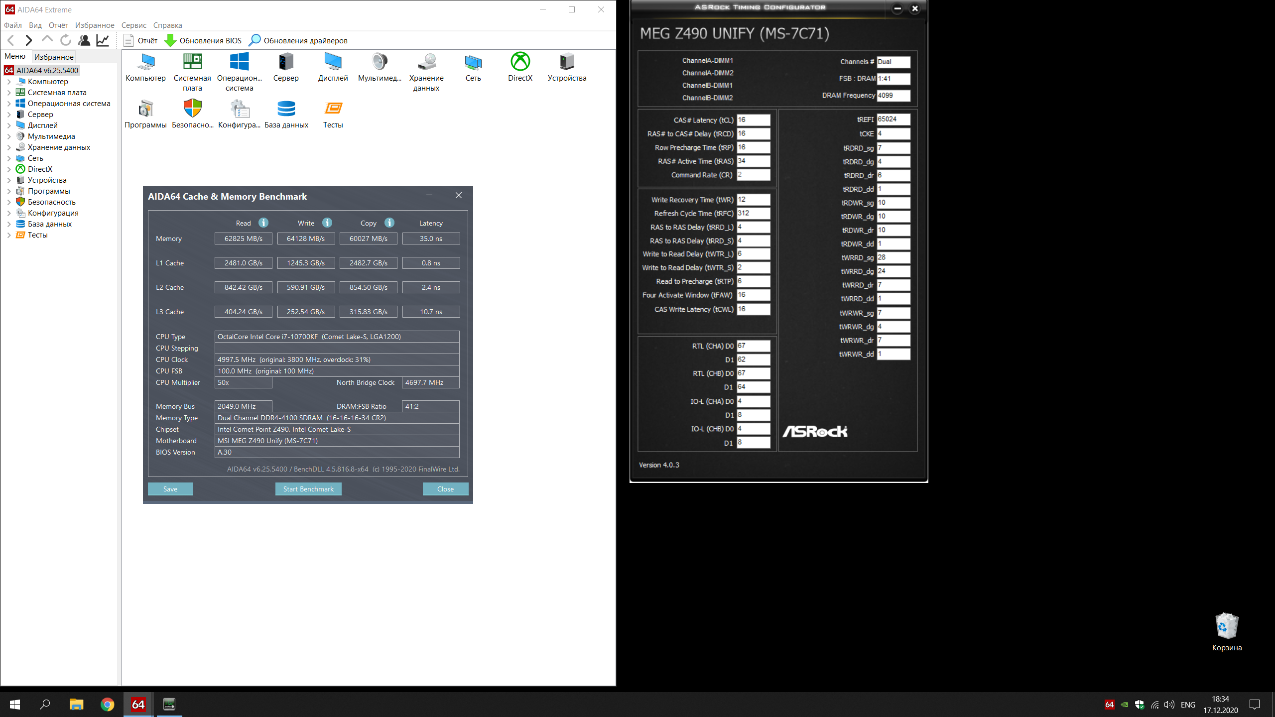Open the Сервис menu
Viewport: 1275px width, 717px height.
[133, 25]
